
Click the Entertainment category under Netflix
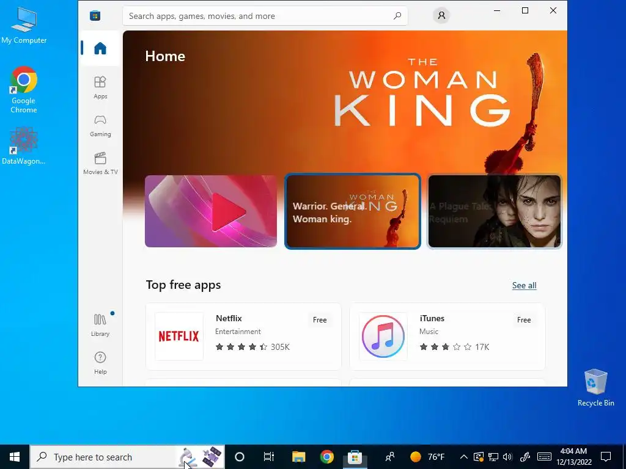(x=238, y=332)
